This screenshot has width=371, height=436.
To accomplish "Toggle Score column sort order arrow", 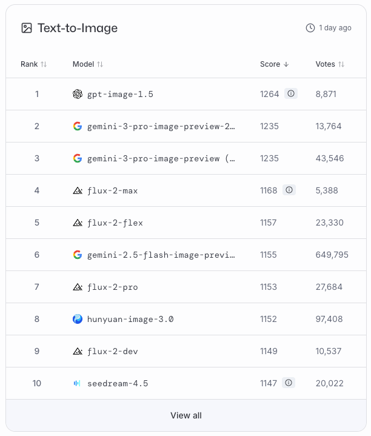I will coord(286,64).
